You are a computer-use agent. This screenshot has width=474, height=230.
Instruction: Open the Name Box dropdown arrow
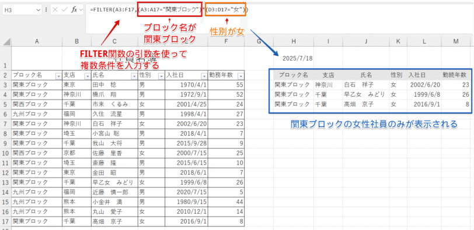tap(39, 10)
